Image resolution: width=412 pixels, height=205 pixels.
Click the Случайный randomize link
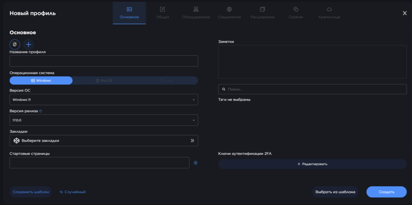(x=72, y=192)
